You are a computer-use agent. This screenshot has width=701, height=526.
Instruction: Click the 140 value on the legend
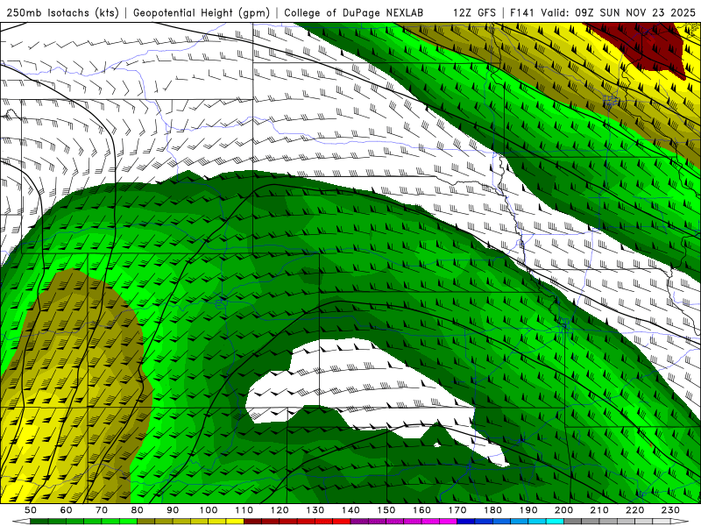[351, 510]
